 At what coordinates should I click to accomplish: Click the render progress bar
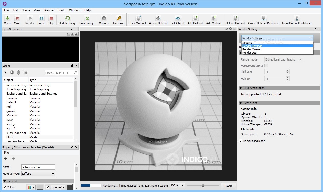point(91,186)
